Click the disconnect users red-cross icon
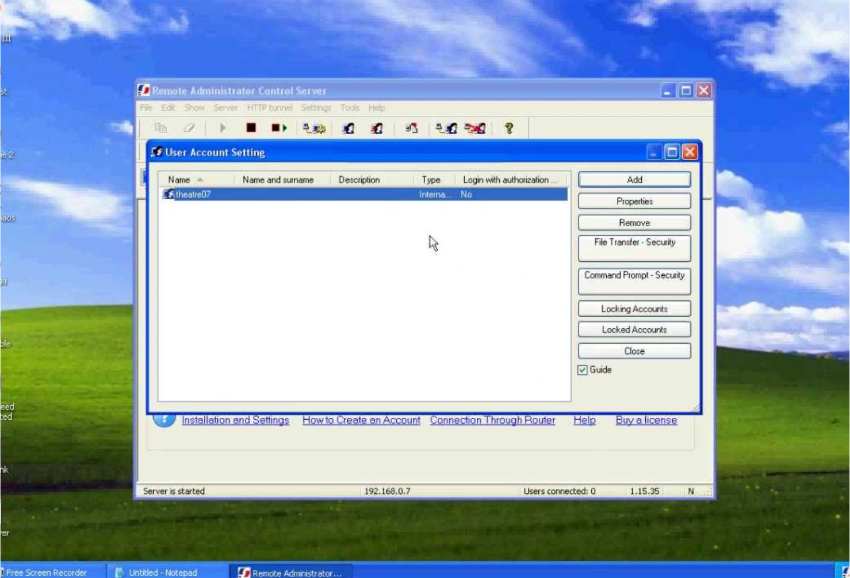This screenshot has height=578, width=850. coord(475,128)
